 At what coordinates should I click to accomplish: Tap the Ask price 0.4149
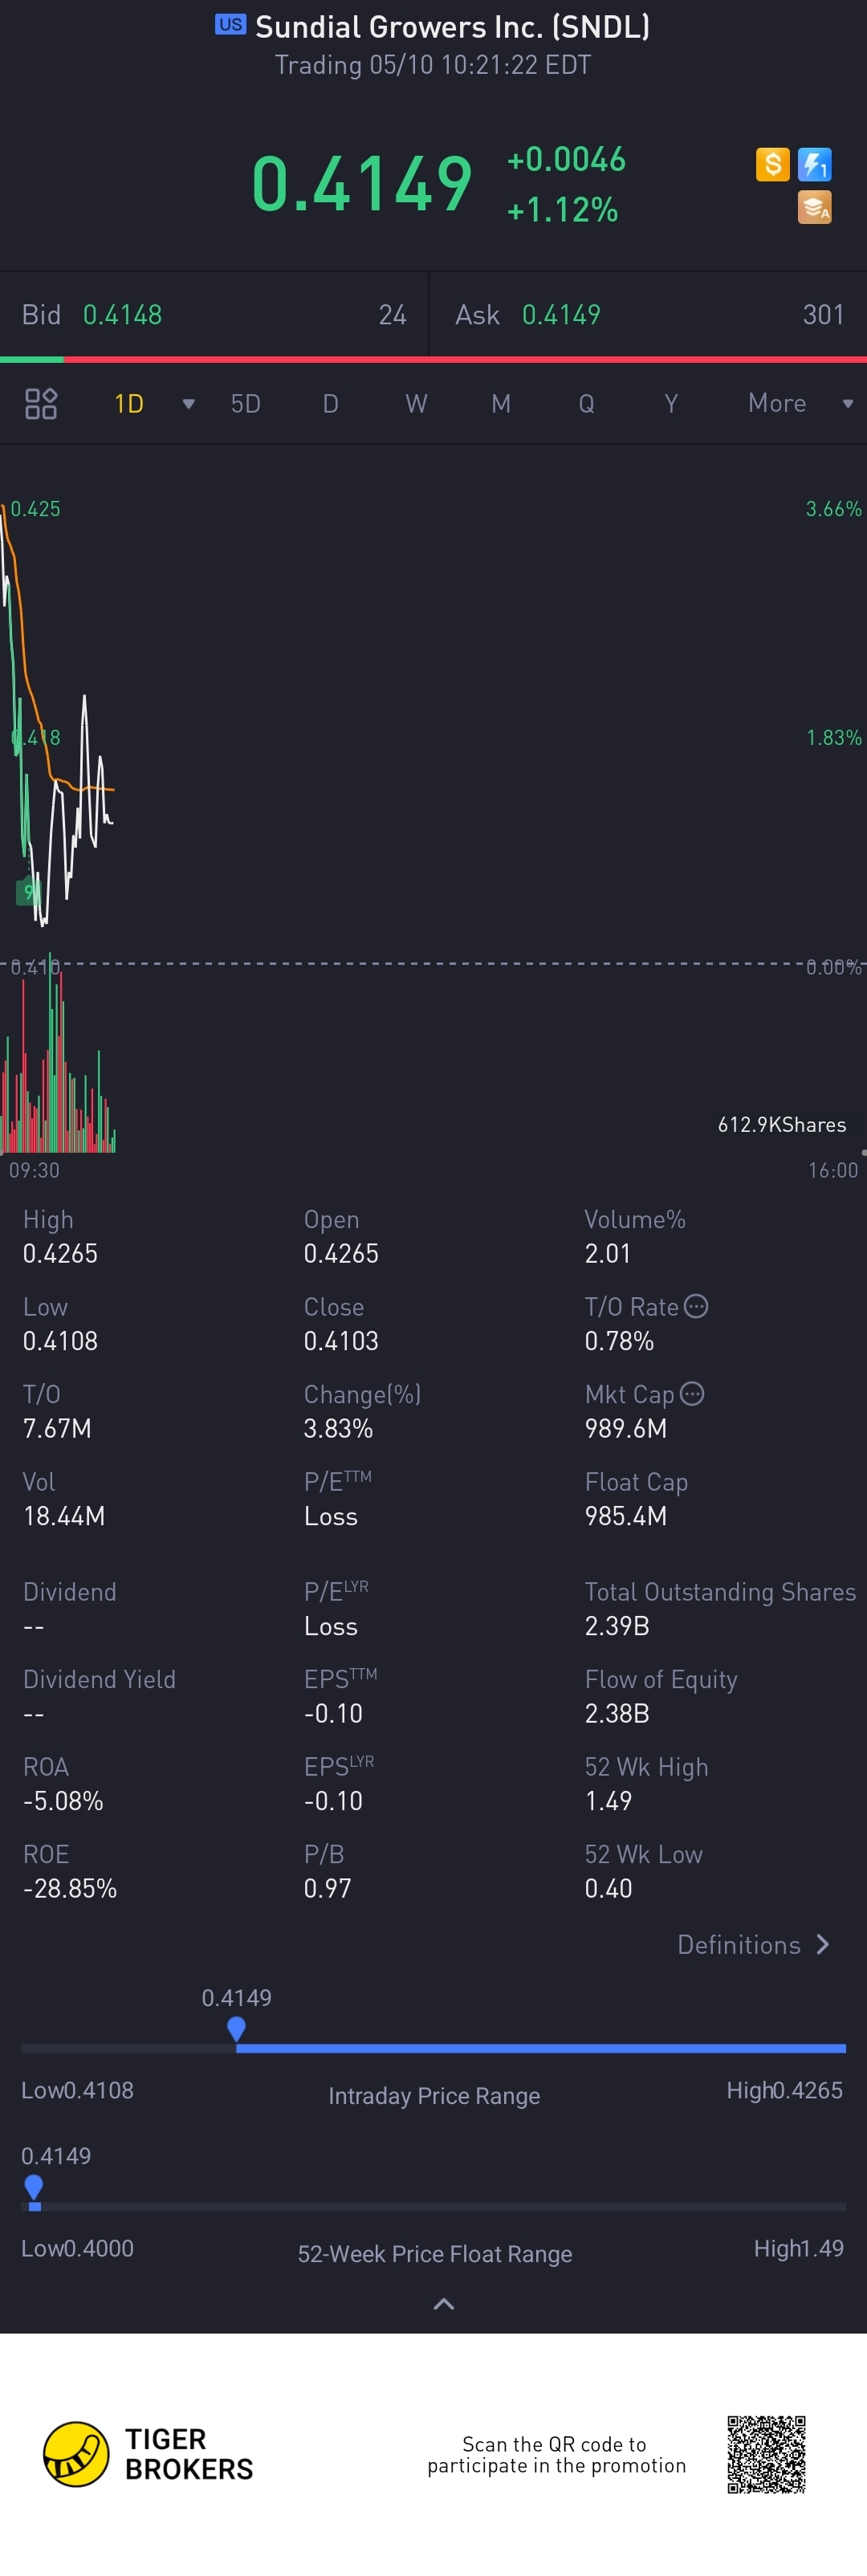(x=561, y=315)
